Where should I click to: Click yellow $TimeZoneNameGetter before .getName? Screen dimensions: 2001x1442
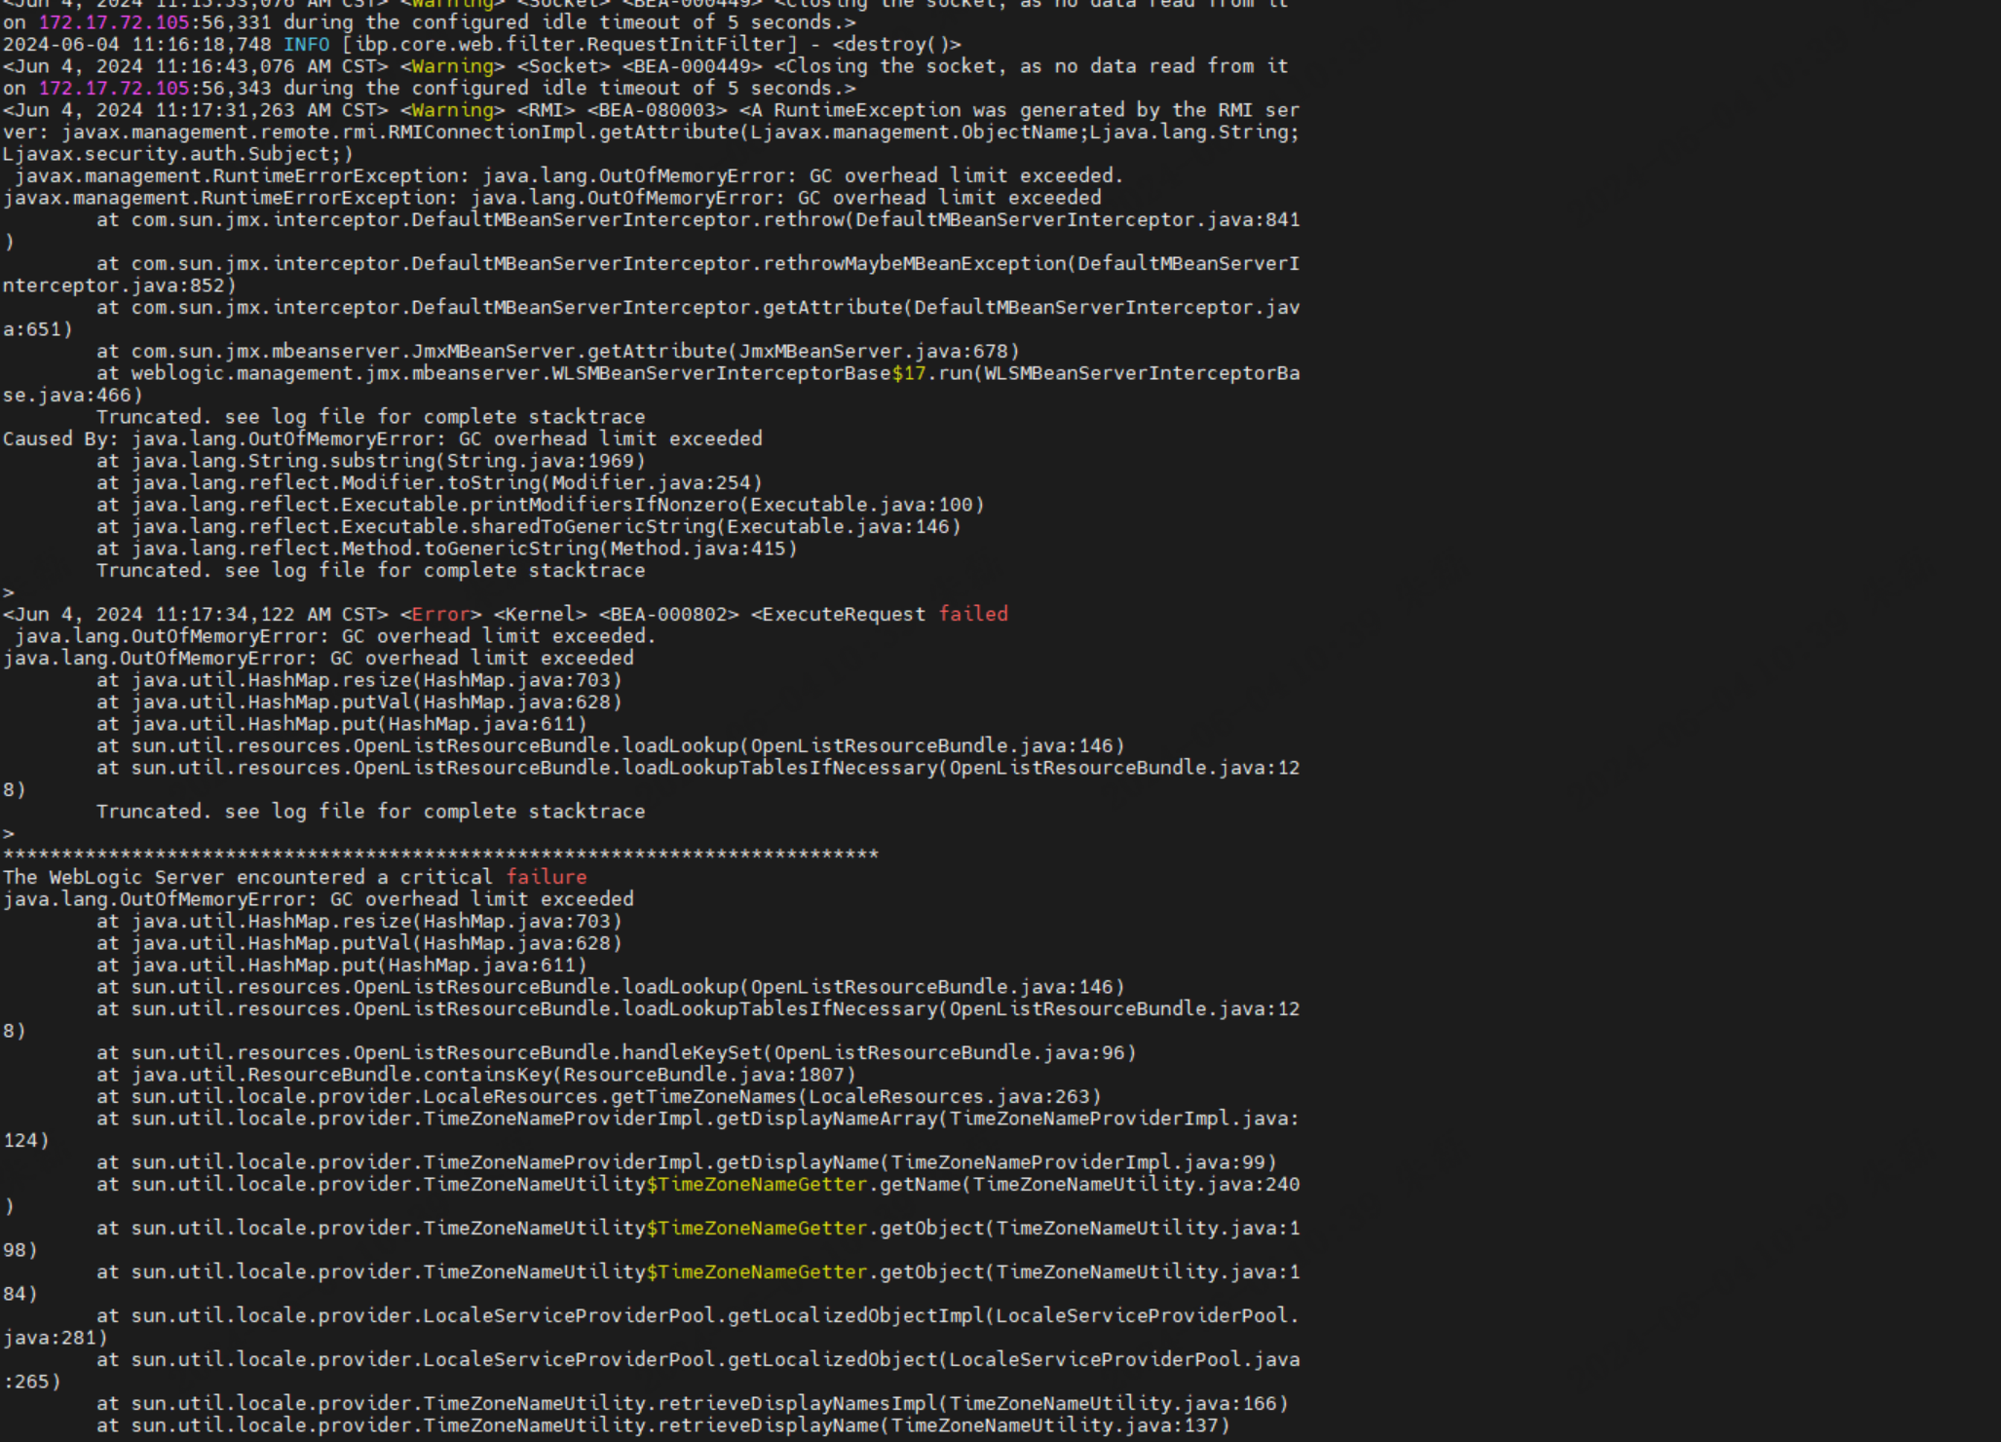[x=756, y=1185]
